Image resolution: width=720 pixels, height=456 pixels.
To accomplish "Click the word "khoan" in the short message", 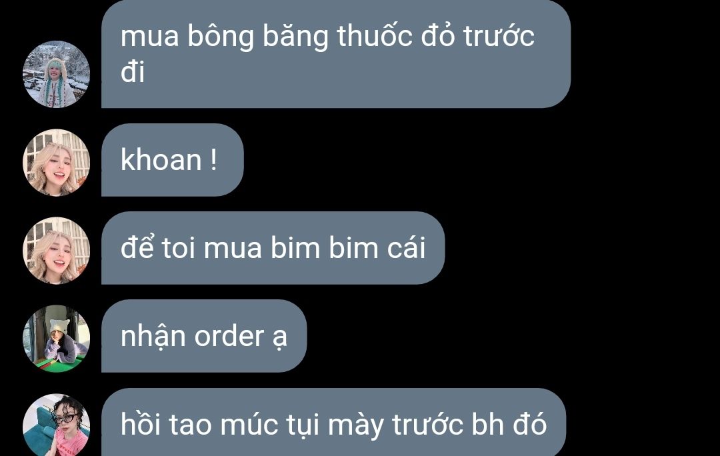I will 161,160.
